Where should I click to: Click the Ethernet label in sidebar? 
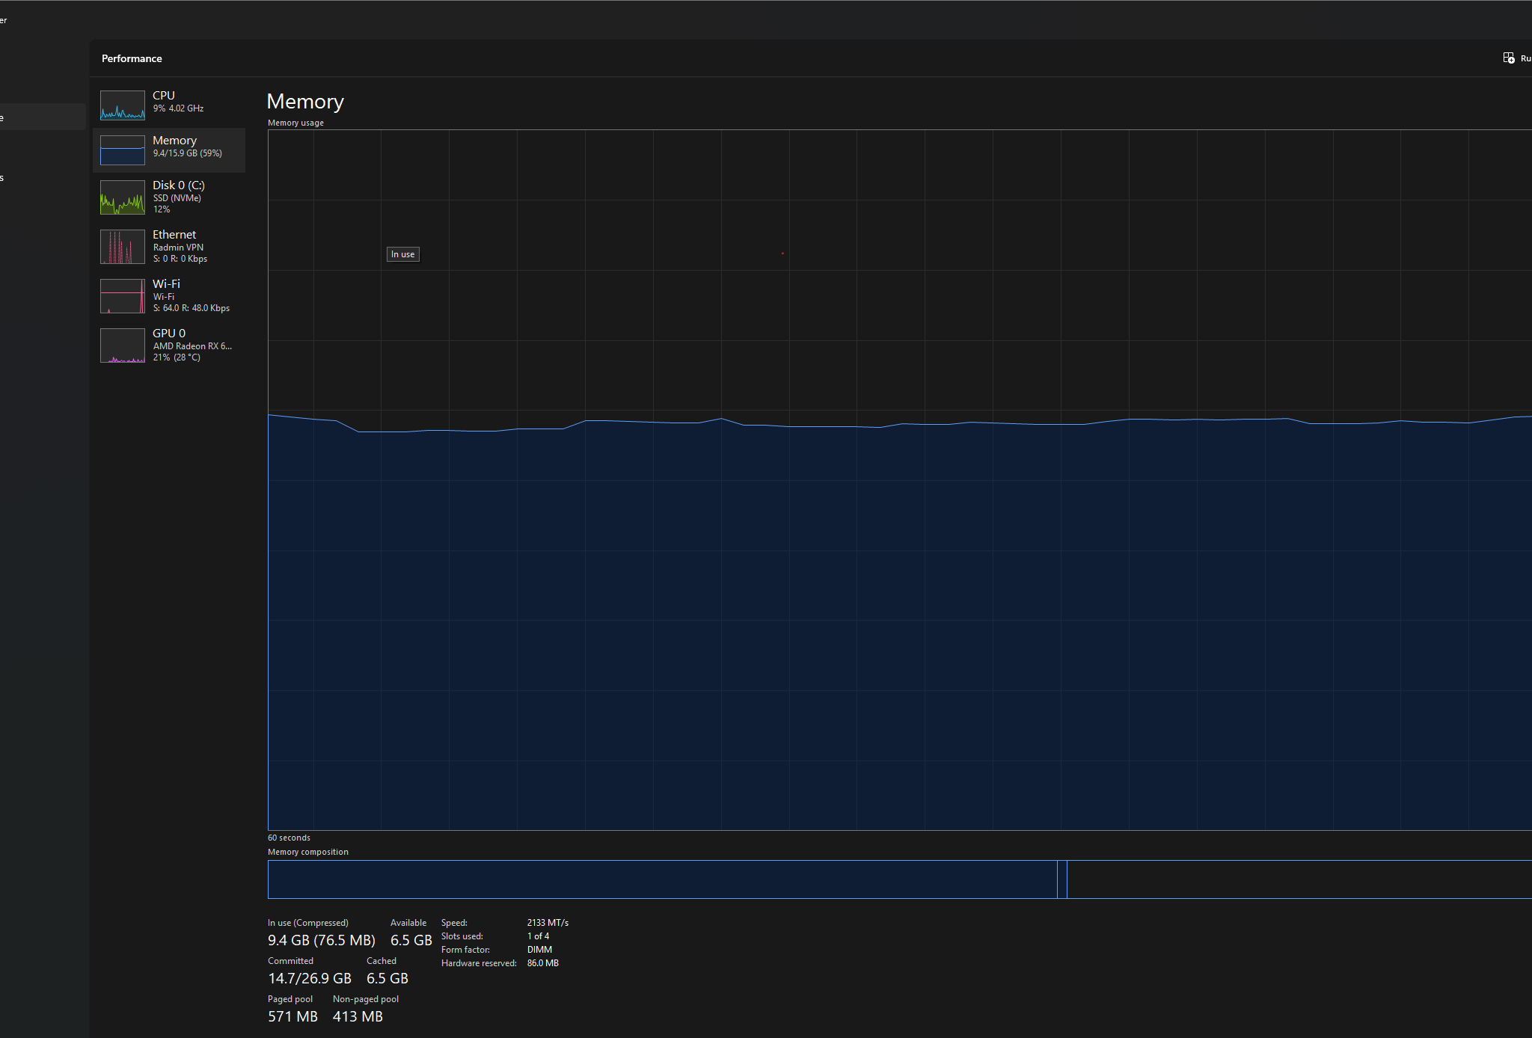tap(174, 234)
